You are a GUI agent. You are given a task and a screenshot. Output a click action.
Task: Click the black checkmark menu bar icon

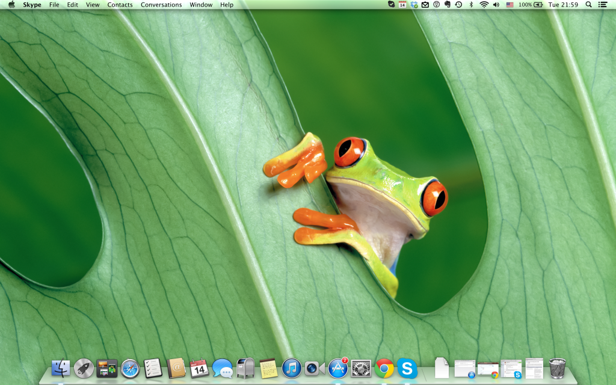point(391,5)
